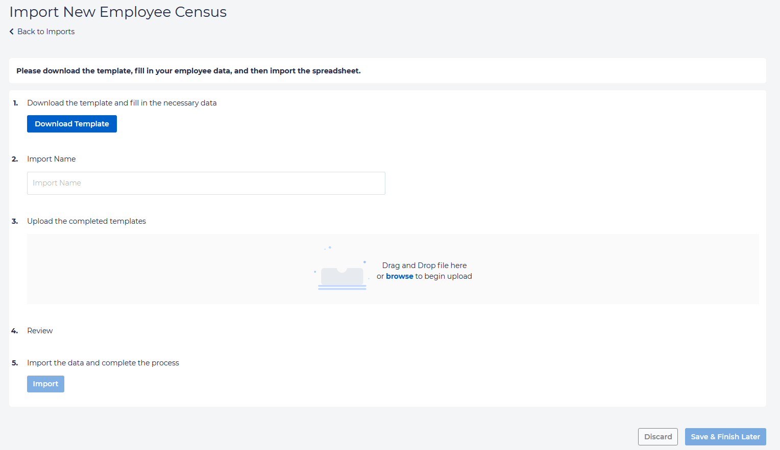Select the Review step label
Image resolution: width=780 pixels, height=450 pixels.
point(40,331)
